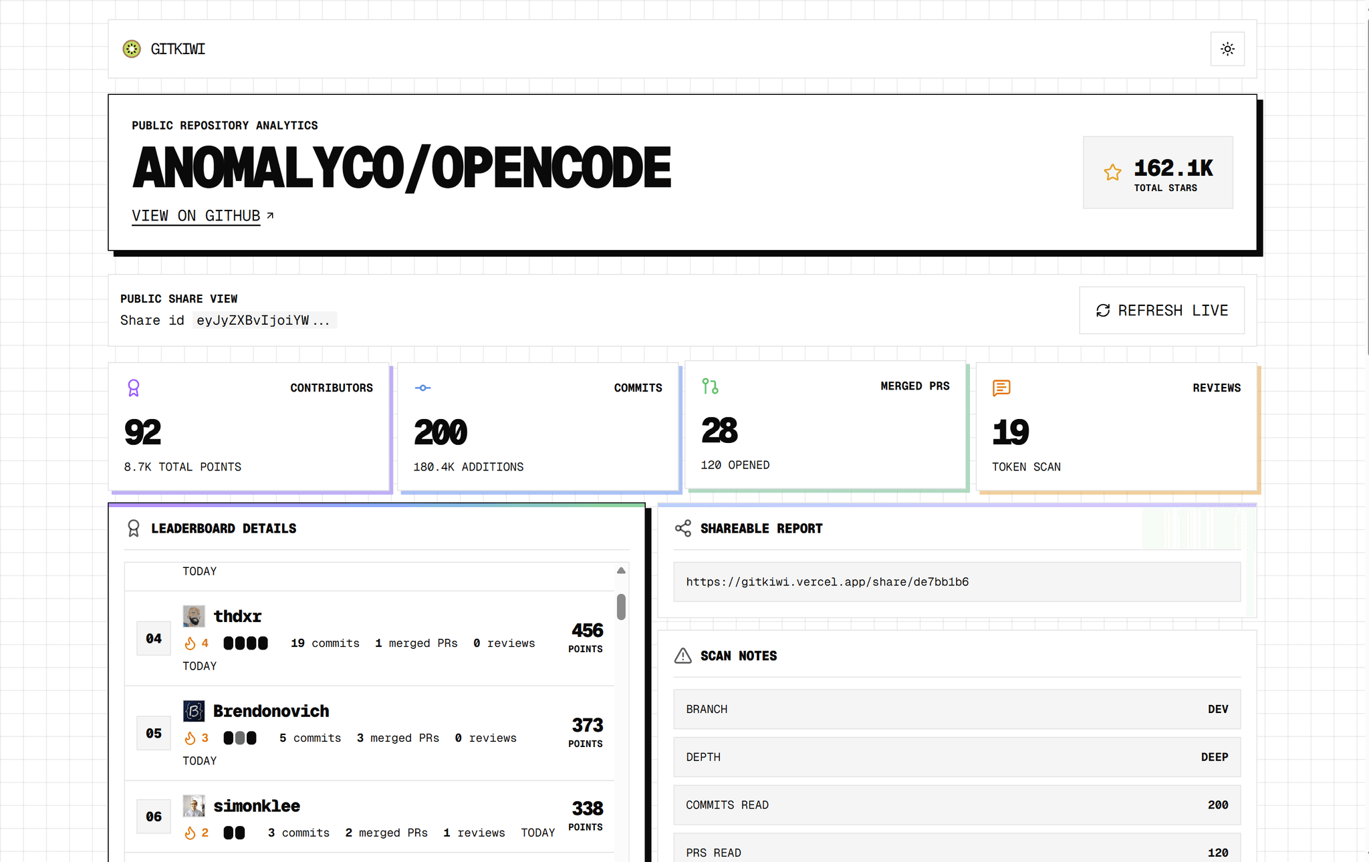1369x862 pixels.
Task: Click the leaderboard scrollbar thumb
Action: pyautogui.click(x=621, y=607)
